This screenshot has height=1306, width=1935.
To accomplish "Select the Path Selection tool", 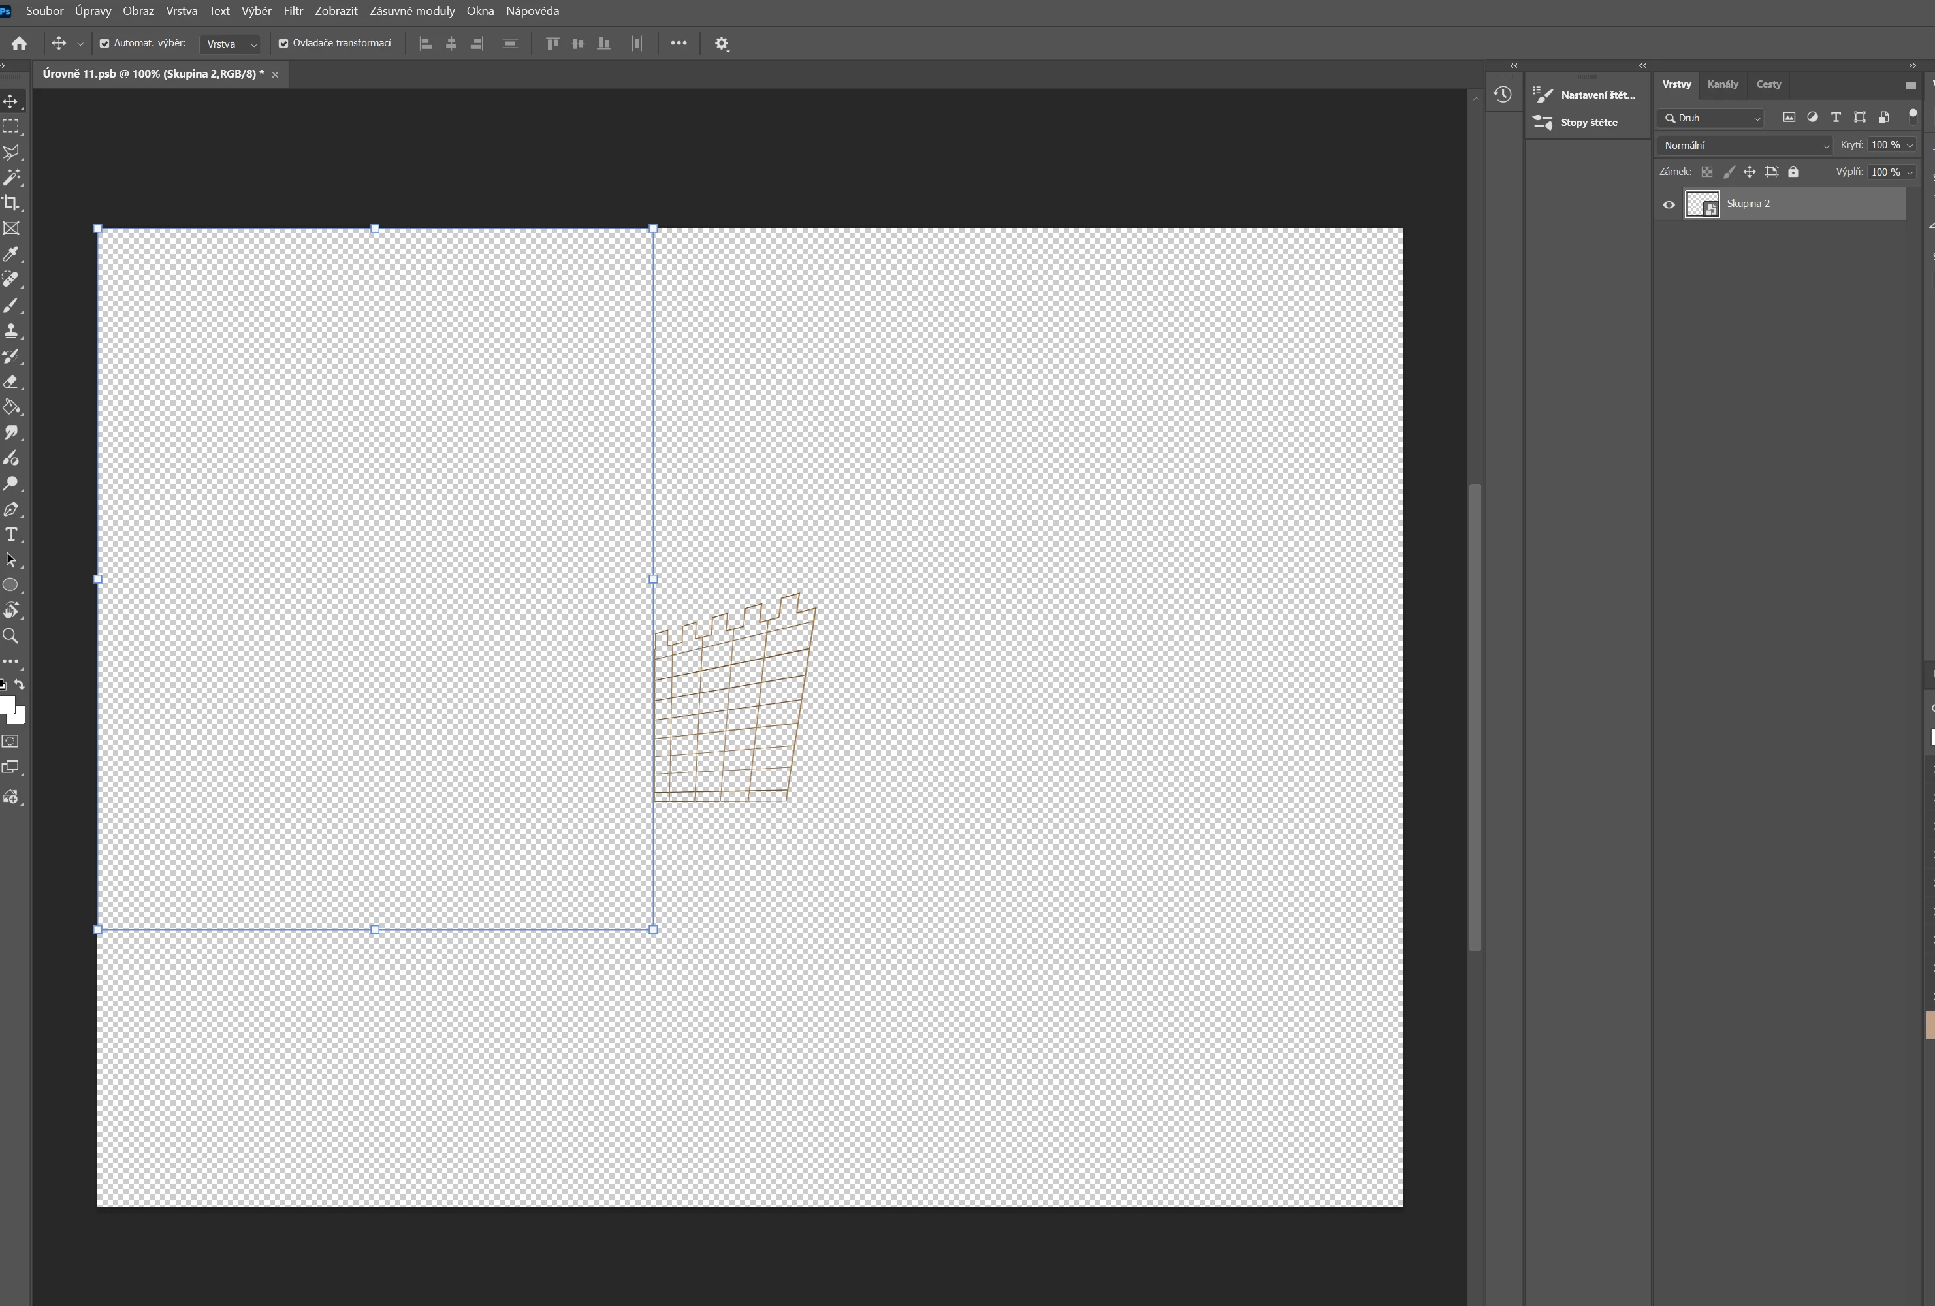I will tap(11, 560).
